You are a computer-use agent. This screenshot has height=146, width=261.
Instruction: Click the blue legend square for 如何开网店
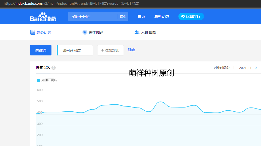click(x=39, y=80)
